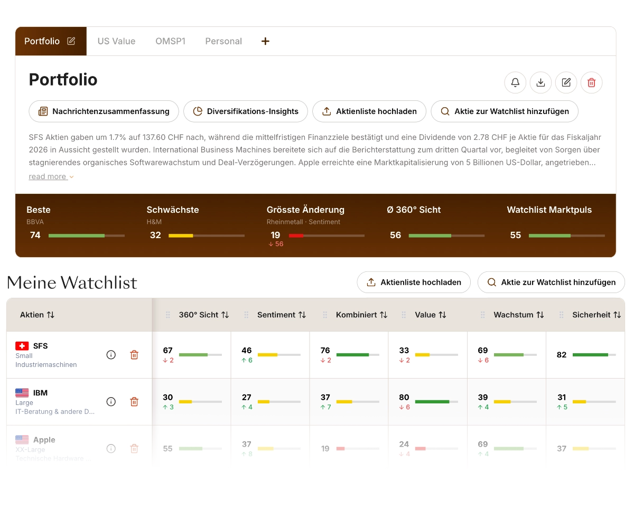Delete SFS from the watchlist
The width and height of the screenshot is (634, 528).
(x=134, y=355)
